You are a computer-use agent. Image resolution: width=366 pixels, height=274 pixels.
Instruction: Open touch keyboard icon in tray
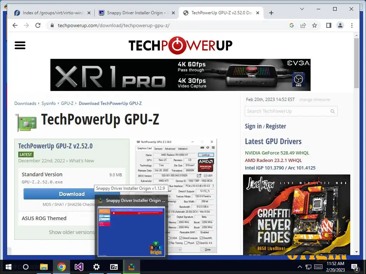point(318,267)
